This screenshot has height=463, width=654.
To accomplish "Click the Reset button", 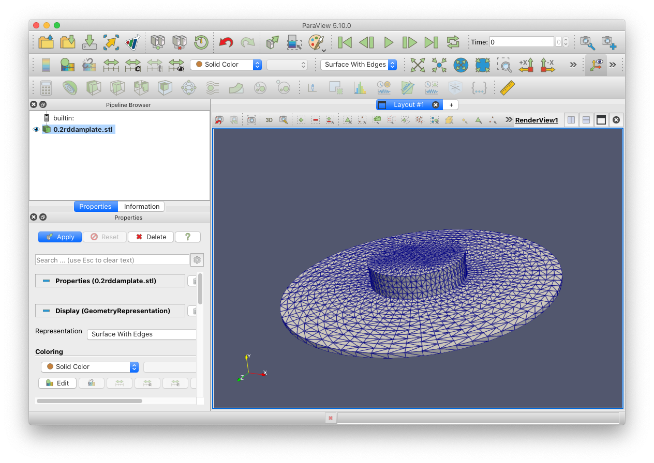I will pos(105,237).
